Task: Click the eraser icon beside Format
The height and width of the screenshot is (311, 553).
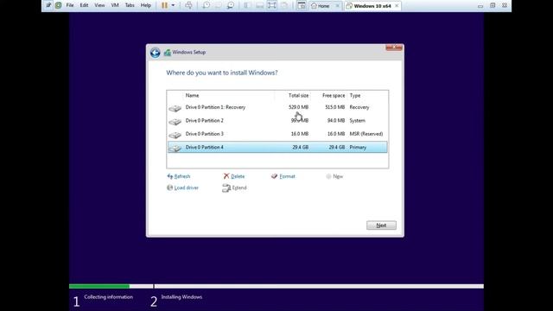Action: pyautogui.click(x=274, y=176)
